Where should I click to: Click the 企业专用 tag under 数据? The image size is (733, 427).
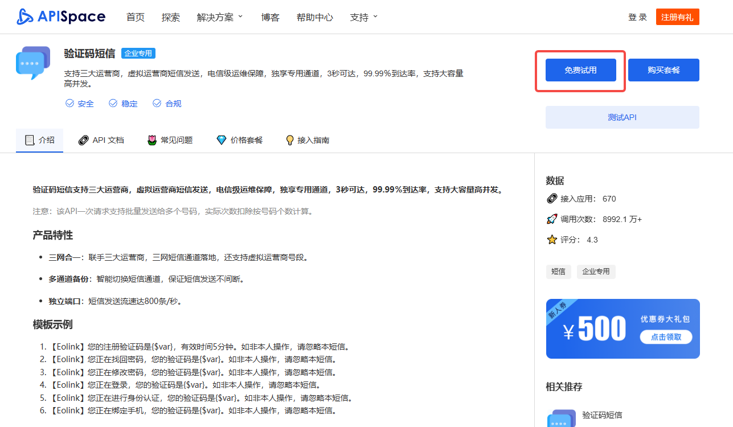(596, 272)
